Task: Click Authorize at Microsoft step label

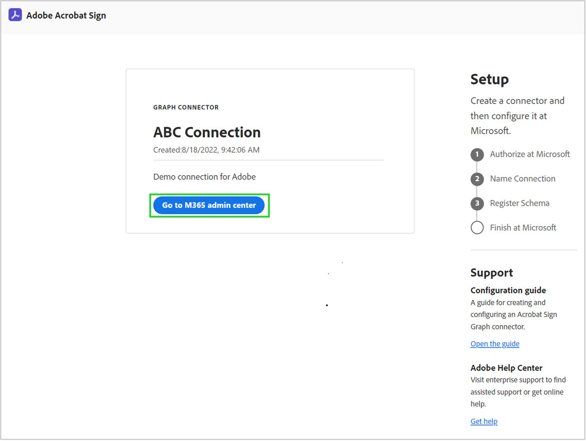Action: pos(530,154)
